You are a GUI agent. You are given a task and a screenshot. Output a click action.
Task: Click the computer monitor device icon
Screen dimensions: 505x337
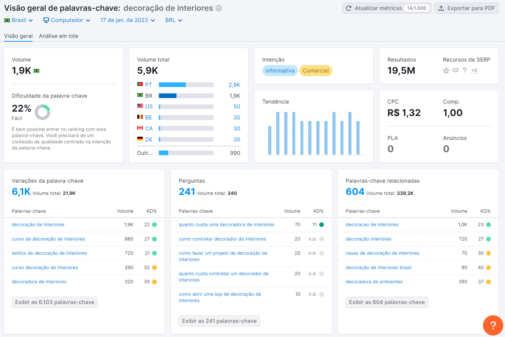pyautogui.click(x=46, y=20)
